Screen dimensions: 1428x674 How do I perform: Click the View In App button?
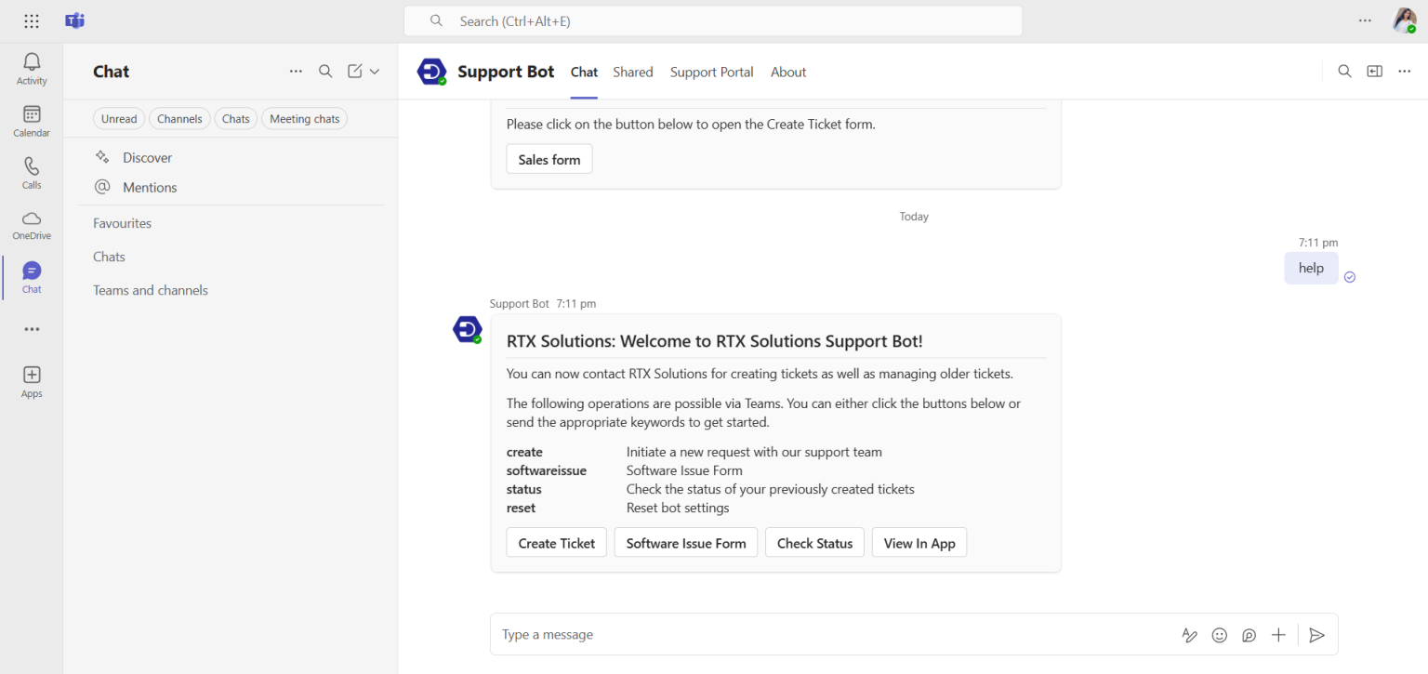(919, 543)
